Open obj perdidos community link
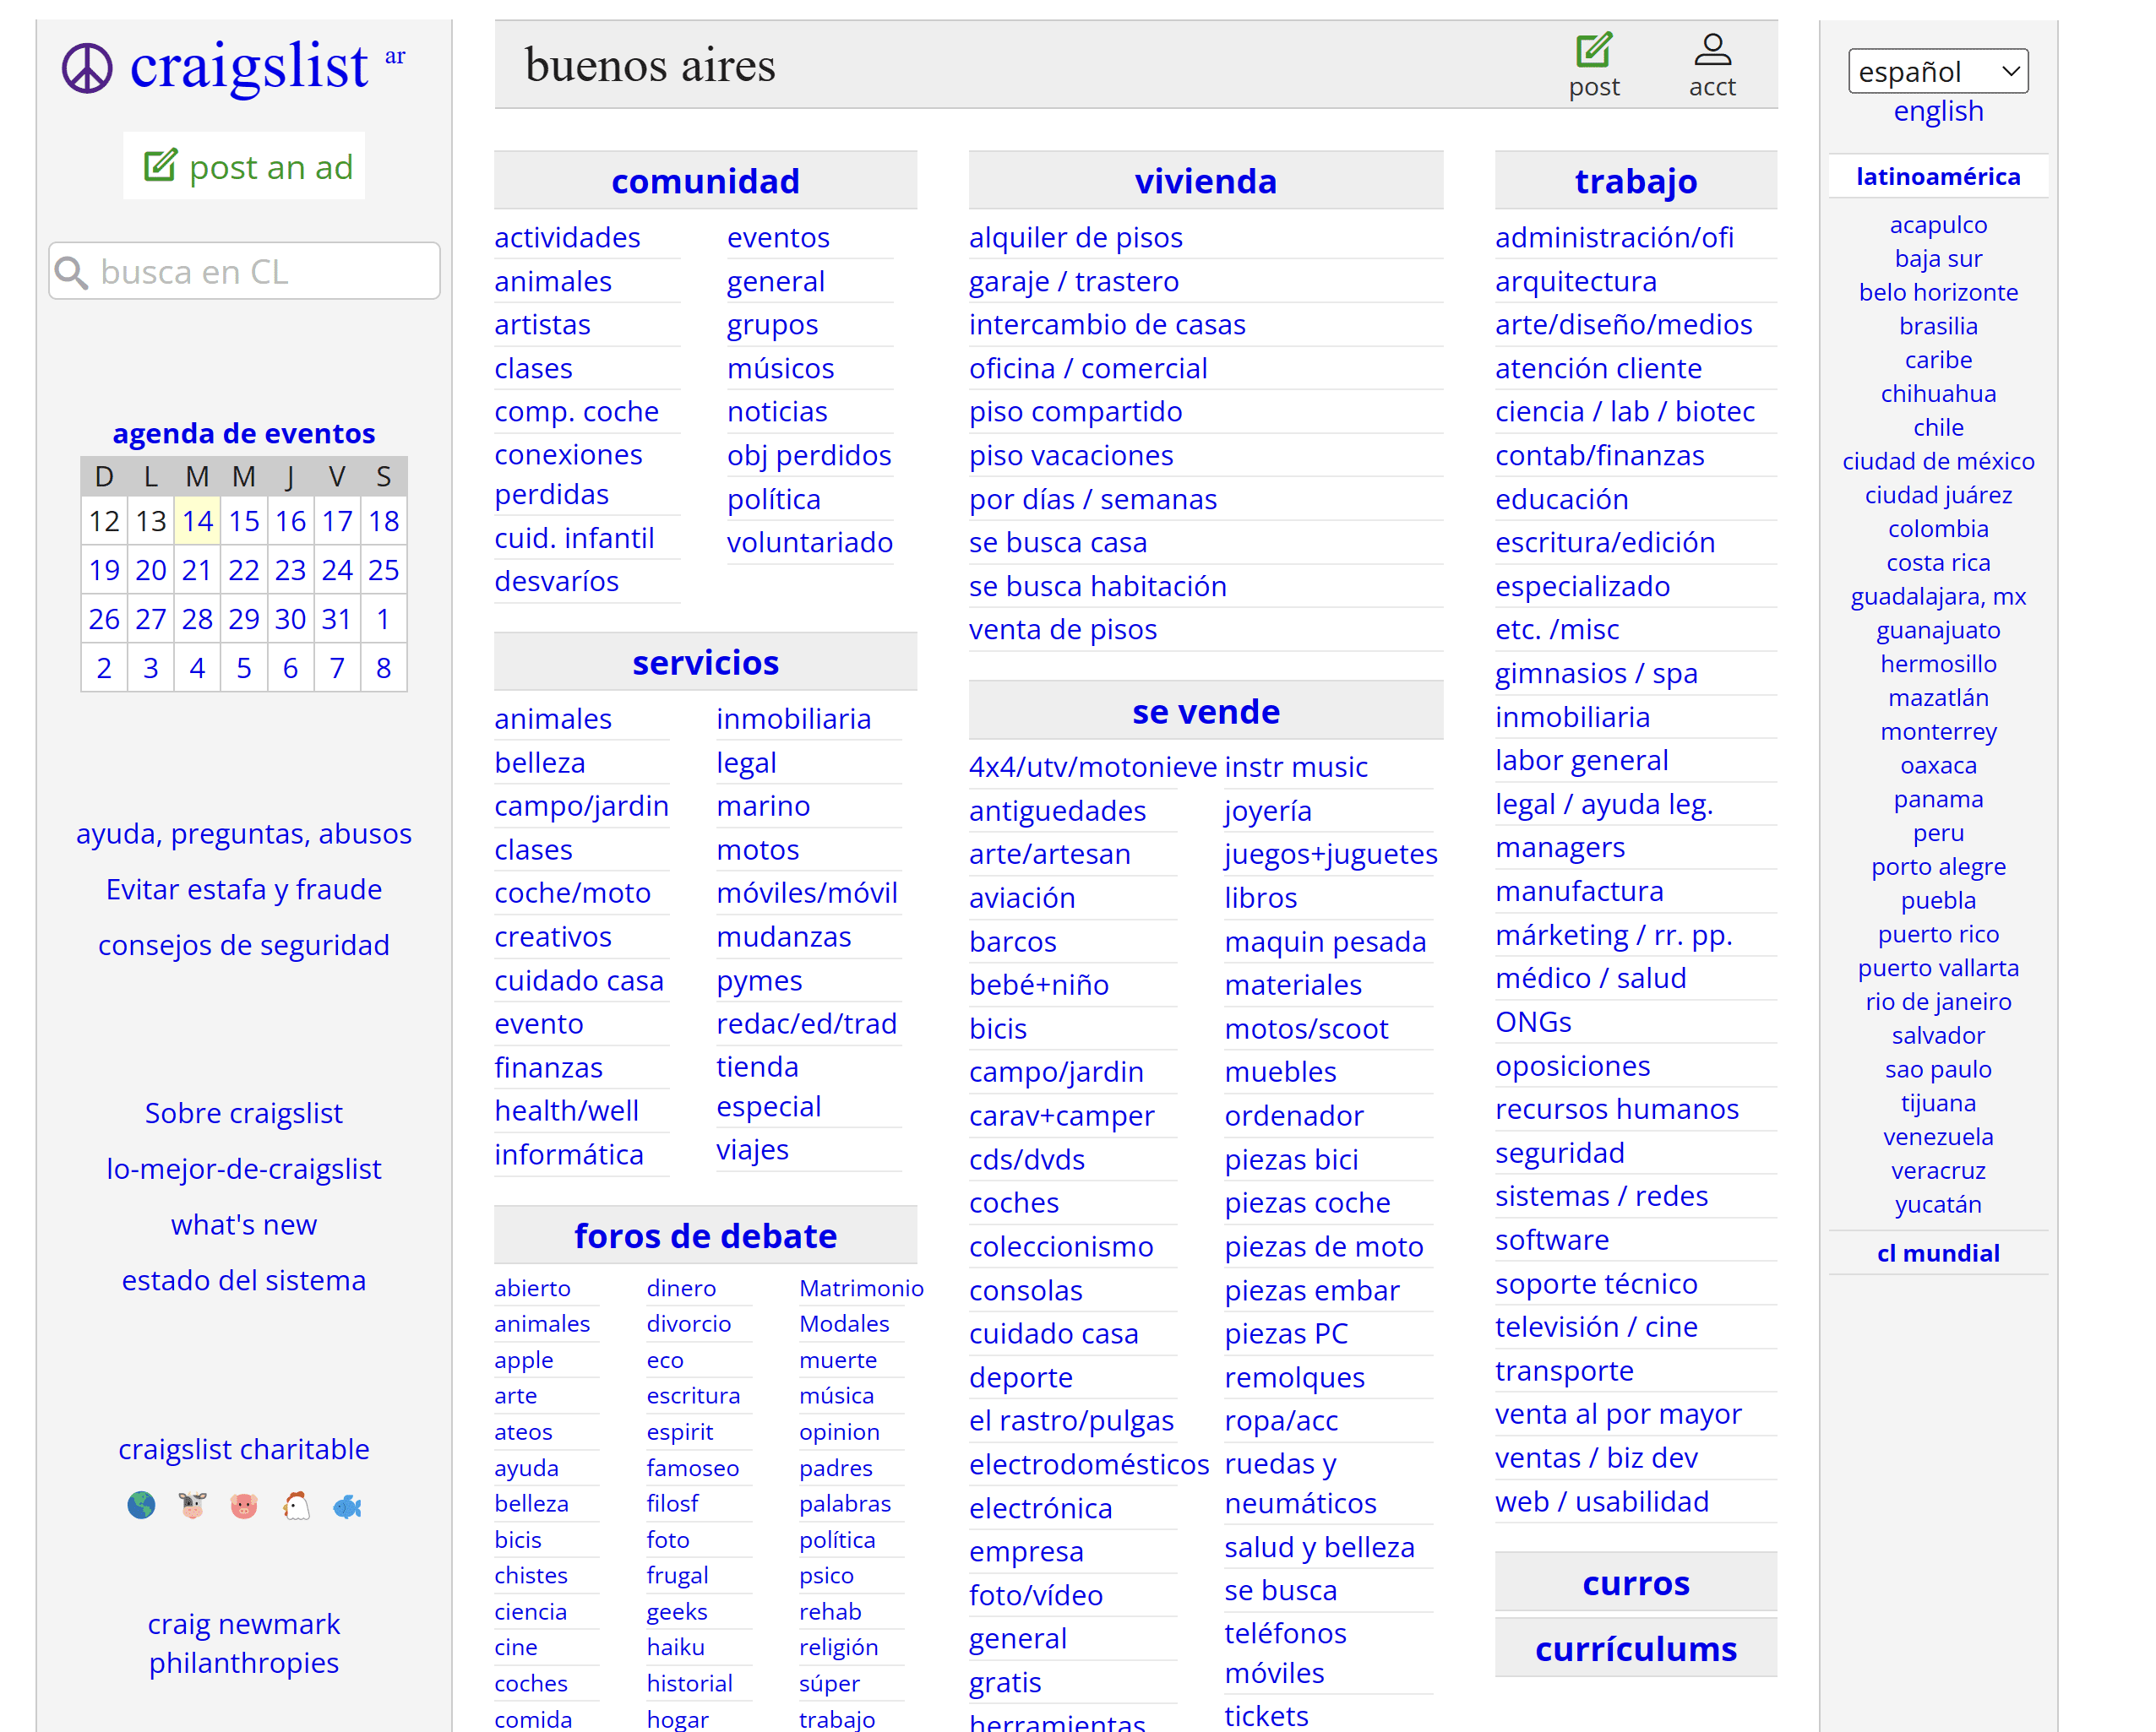This screenshot has height=1732, width=2156. [809, 454]
